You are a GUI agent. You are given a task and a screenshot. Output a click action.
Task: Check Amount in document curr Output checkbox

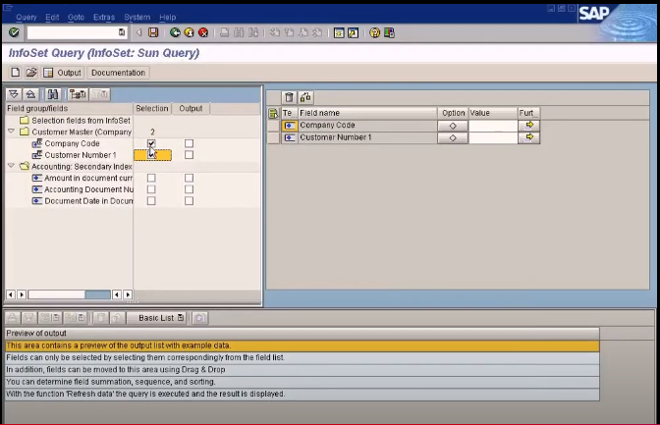pos(189,178)
